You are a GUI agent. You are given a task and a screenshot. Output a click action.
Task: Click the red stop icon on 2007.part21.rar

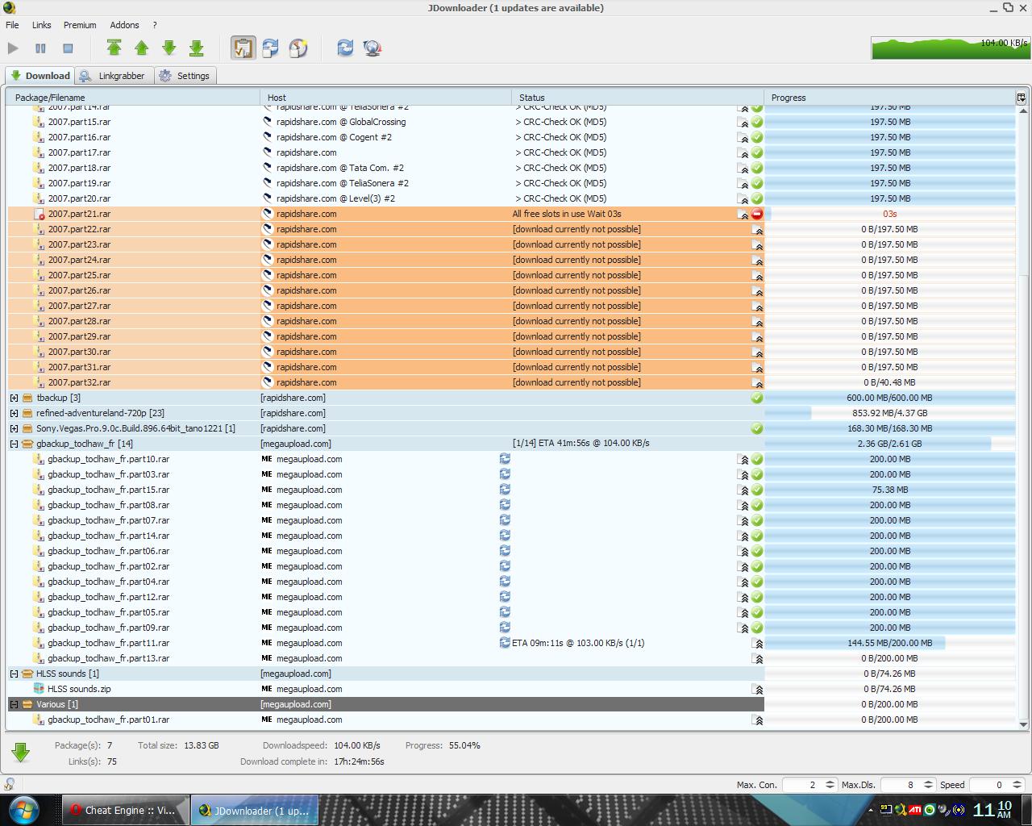click(x=757, y=214)
